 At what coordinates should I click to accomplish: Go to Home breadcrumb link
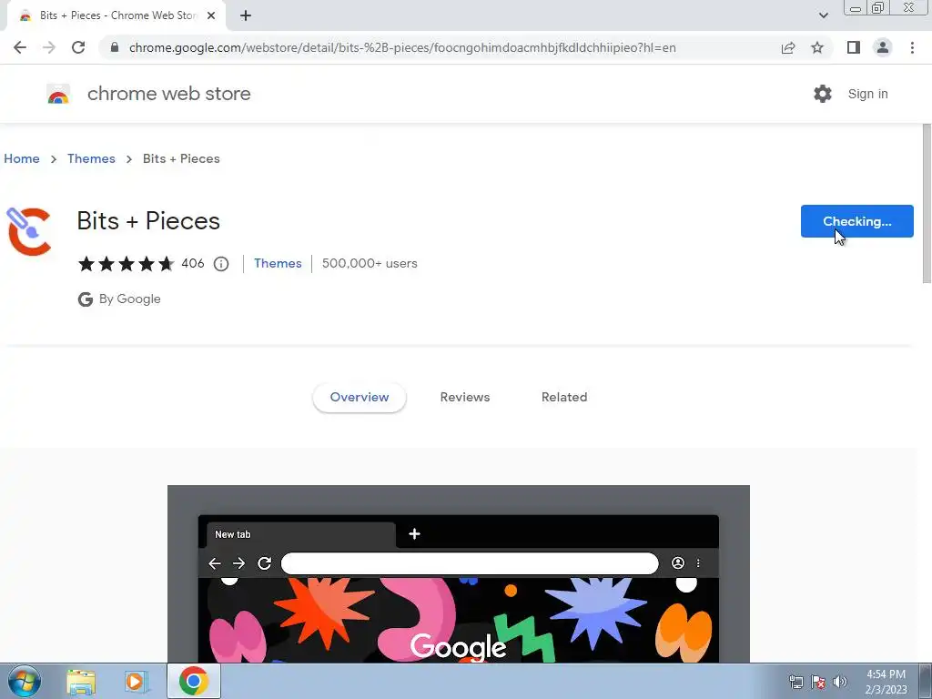pyautogui.click(x=22, y=158)
